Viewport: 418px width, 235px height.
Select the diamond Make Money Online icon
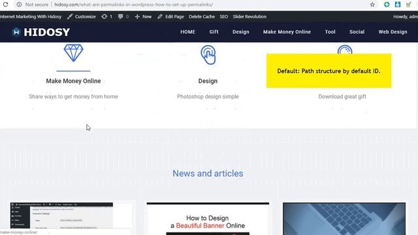pos(74,53)
